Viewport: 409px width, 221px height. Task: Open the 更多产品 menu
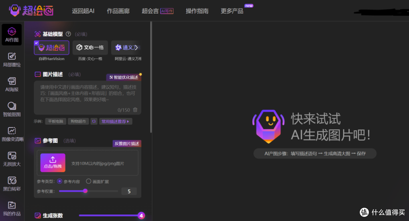click(x=232, y=11)
